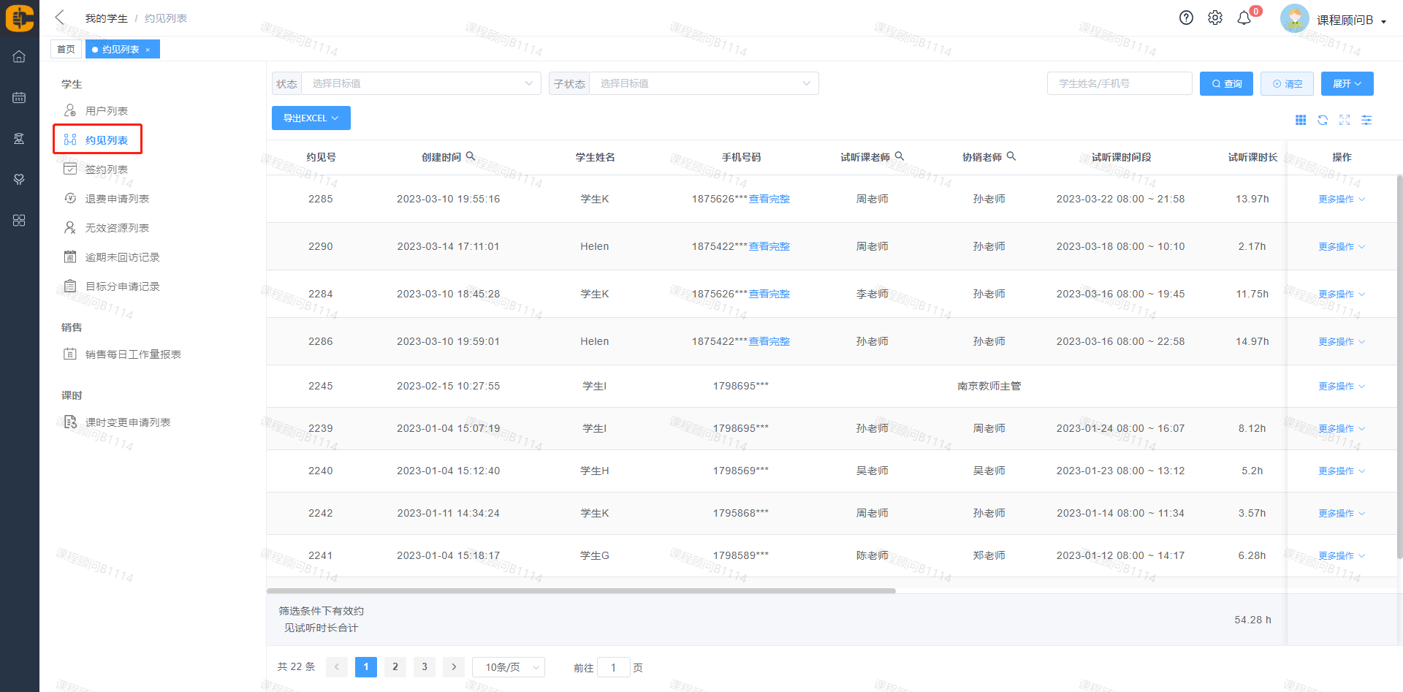The image size is (1403, 692).
Task: Open the 子状态 filter dropdown
Action: (x=704, y=83)
